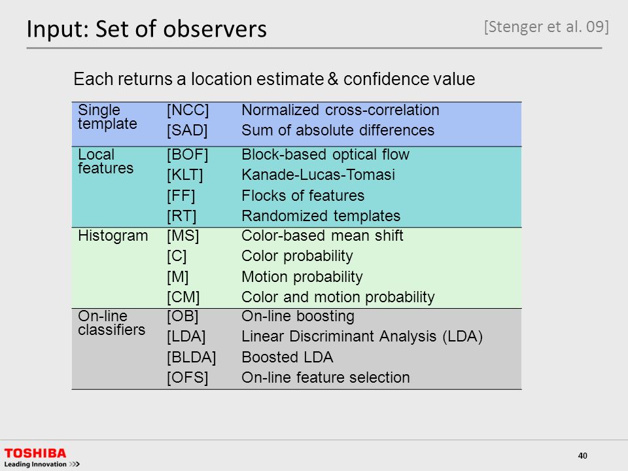
Task: Click the [MS] abbreviation
Action: tap(183, 235)
